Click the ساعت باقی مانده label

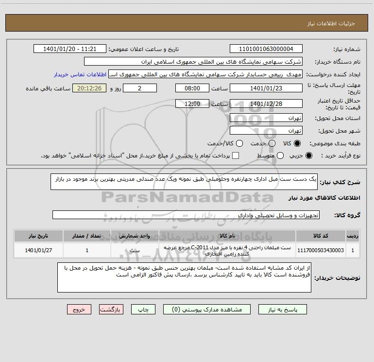point(48,88)
